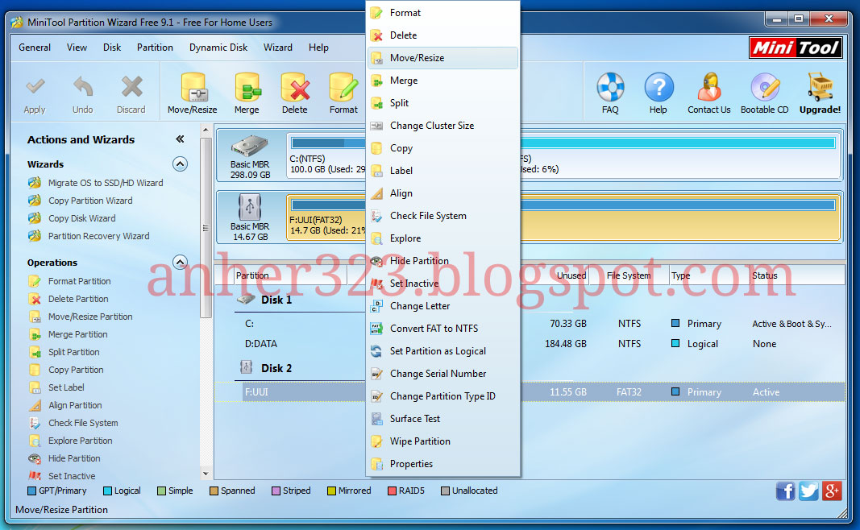The width and height of the screenshot is (860, 530).
Task: Choose Format in the context menu
Action: tap(442, 13)
